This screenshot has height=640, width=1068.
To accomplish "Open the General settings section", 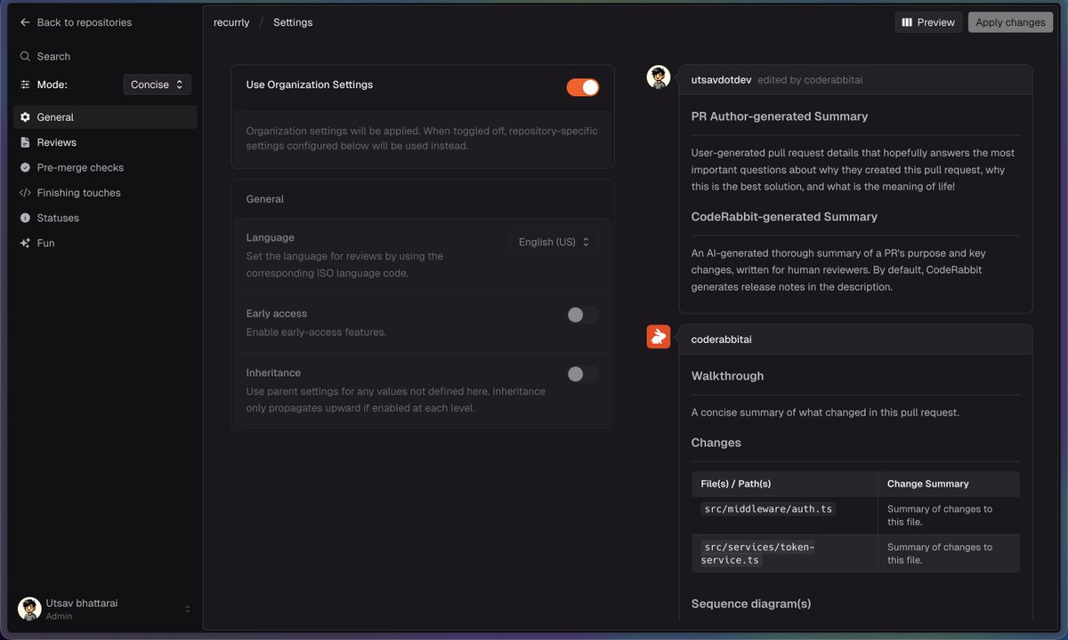I will (x=105, y=117).
